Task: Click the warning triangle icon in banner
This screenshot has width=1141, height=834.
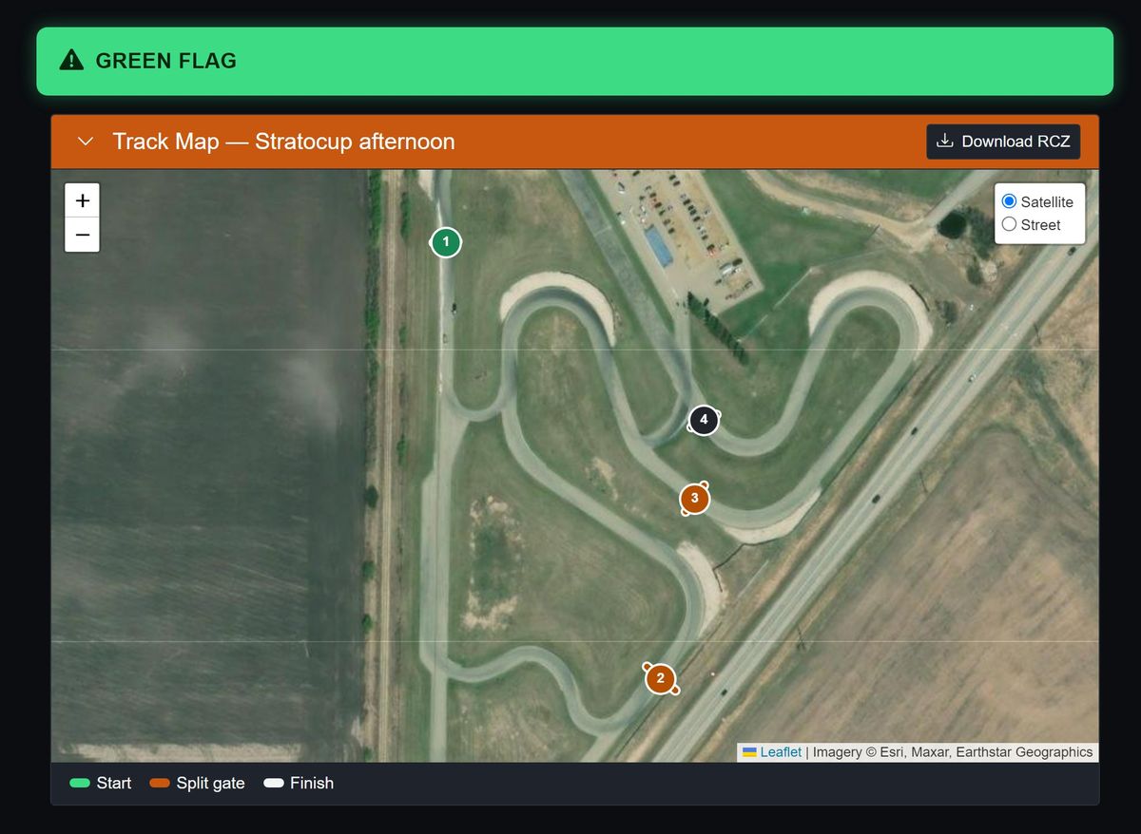Action: coord(71,61)
